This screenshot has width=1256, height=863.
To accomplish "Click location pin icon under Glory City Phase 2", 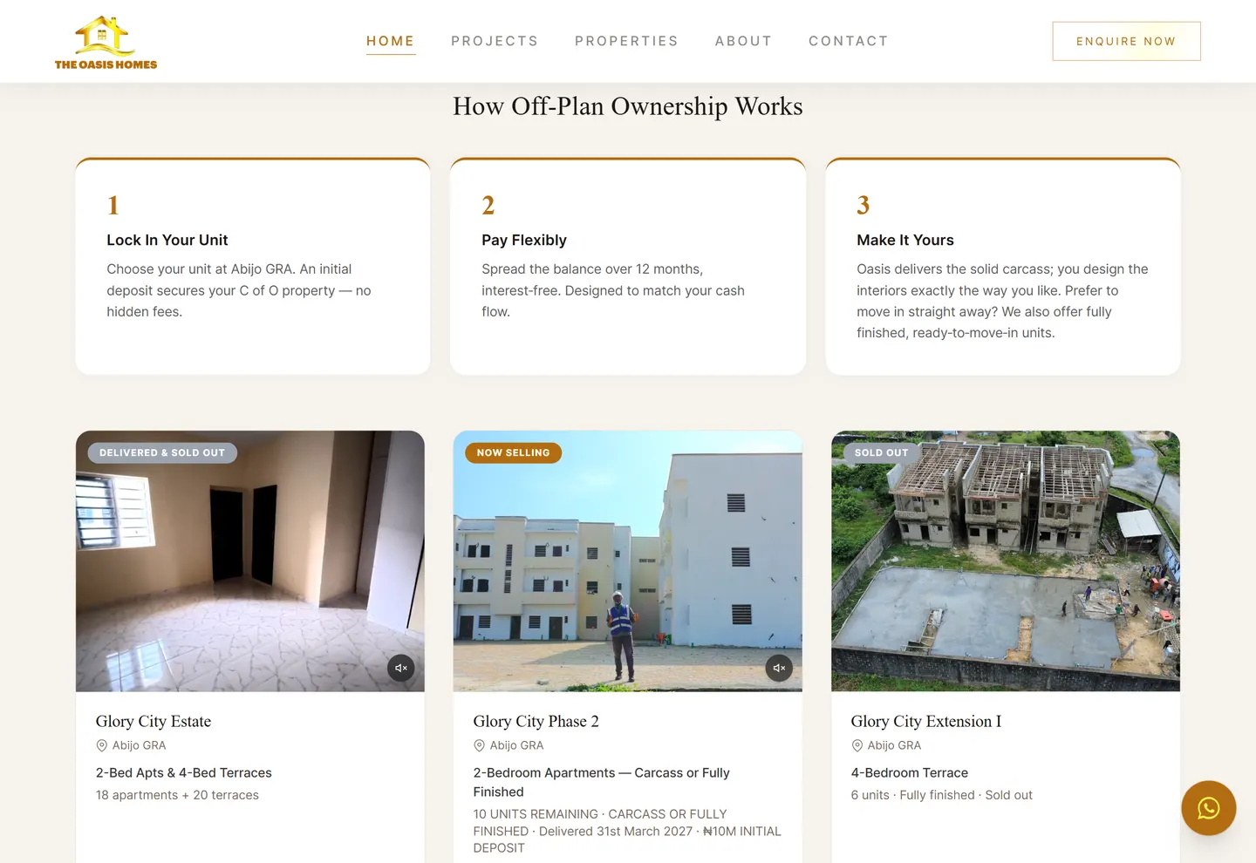I will tap(479, 745).
